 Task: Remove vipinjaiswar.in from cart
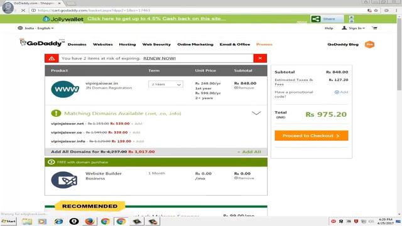(x=244, y=88)
